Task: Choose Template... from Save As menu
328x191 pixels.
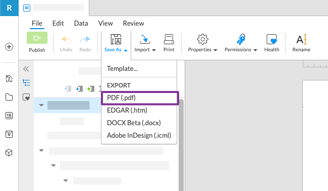Action: pos(139,68)
